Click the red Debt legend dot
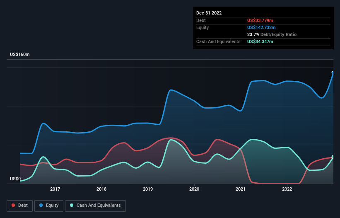This screenshot has height=218, width=340. coord(13,205)
